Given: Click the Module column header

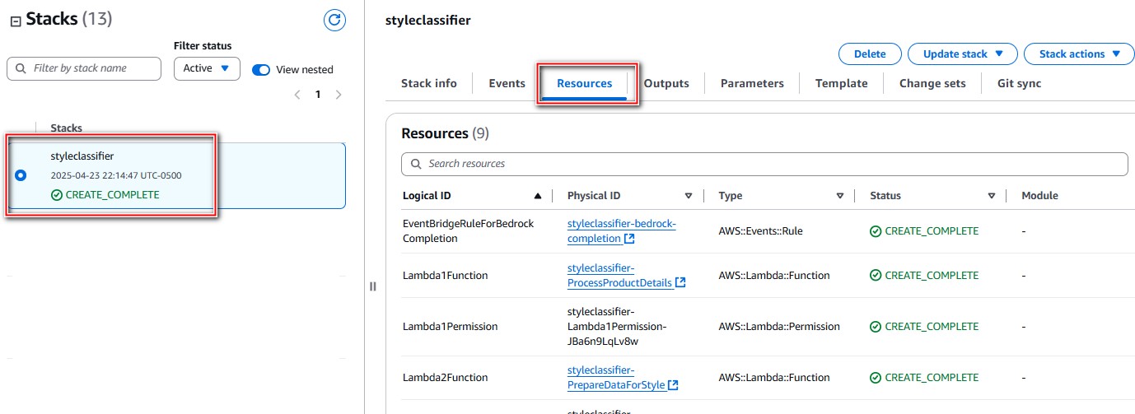Looking at the screenshot, I should coord(1039,196).
